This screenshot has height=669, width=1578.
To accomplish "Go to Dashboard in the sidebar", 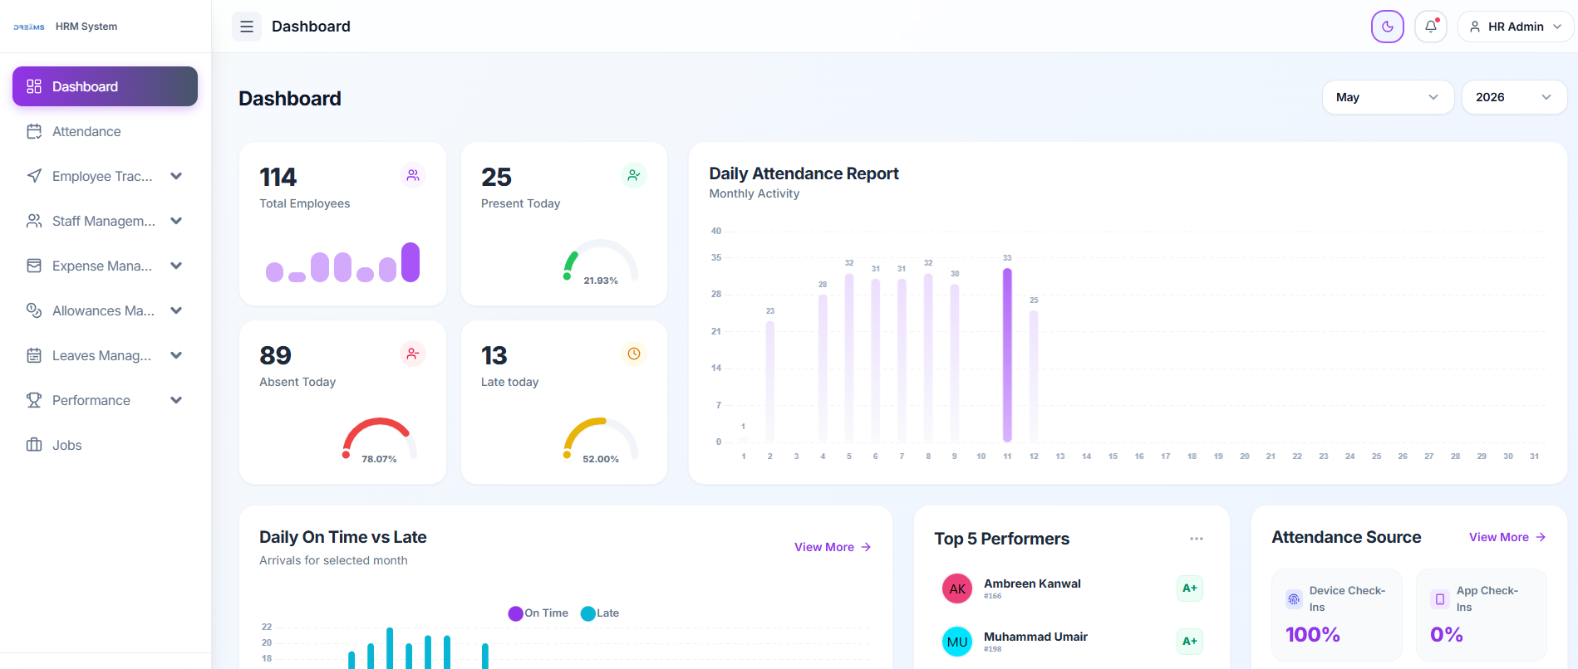I will 105,86.
